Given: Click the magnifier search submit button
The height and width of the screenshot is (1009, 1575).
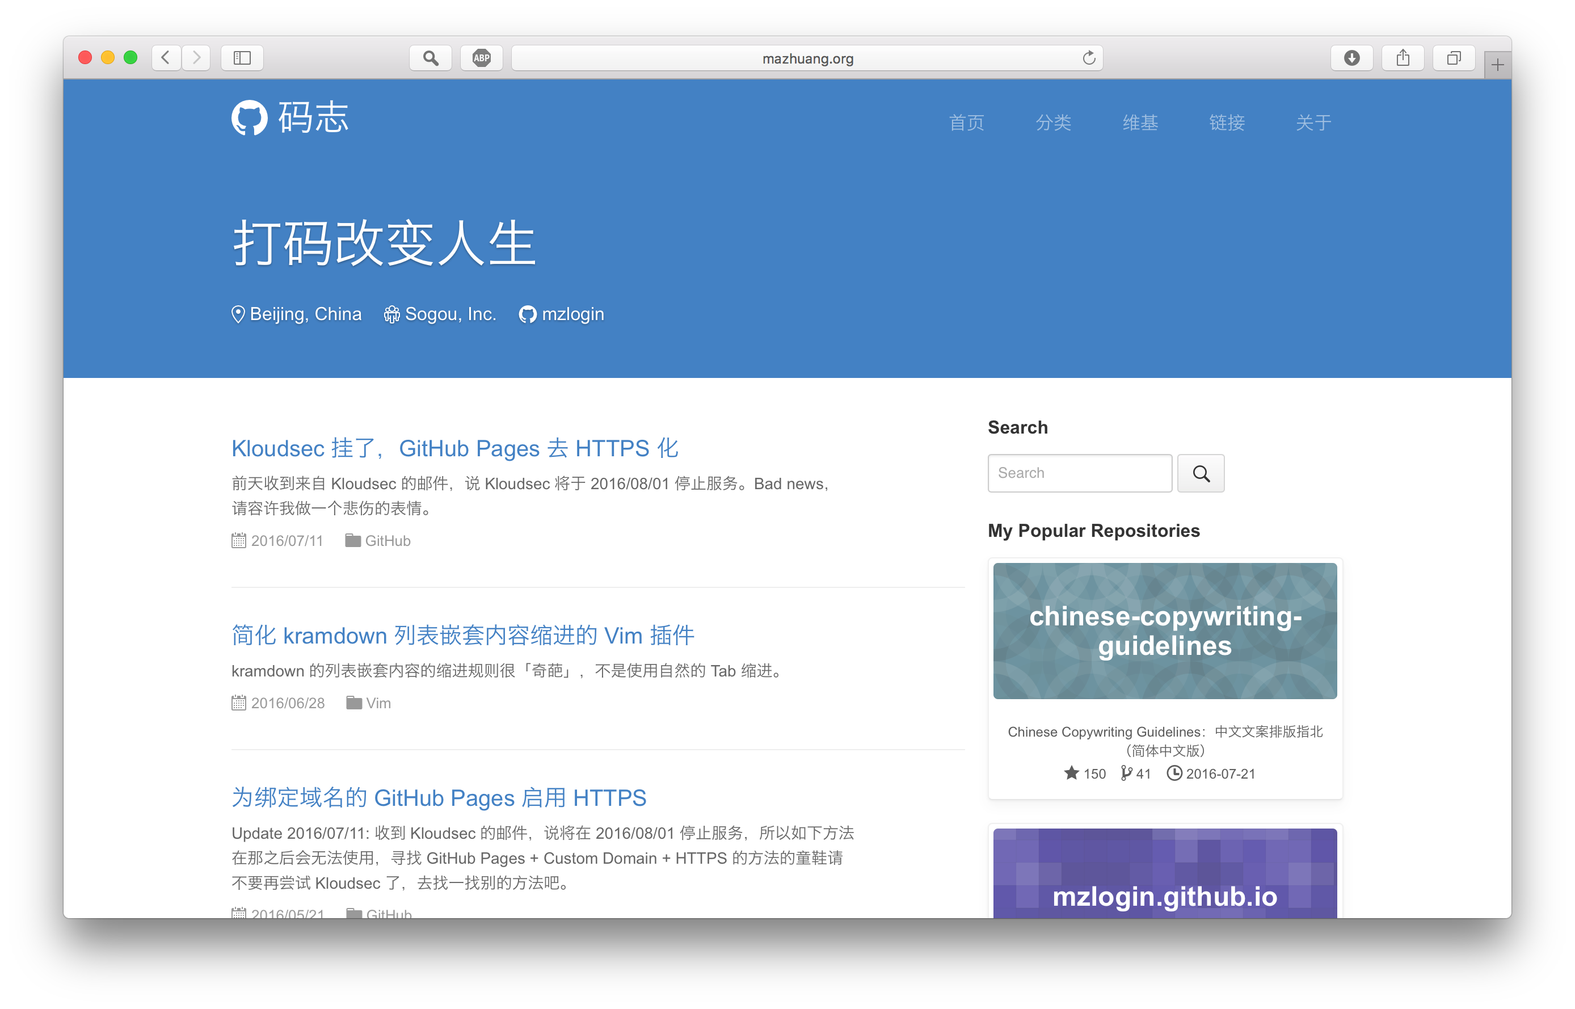Looking at the screenshot, I should pos(1201,473).
